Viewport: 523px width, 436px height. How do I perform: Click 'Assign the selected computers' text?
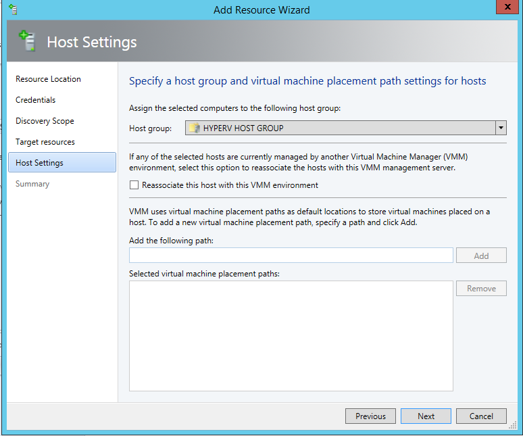235,108
